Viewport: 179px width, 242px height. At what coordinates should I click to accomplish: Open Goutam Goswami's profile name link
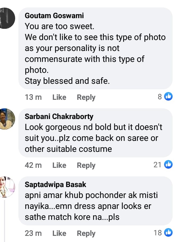pos(54,16)
